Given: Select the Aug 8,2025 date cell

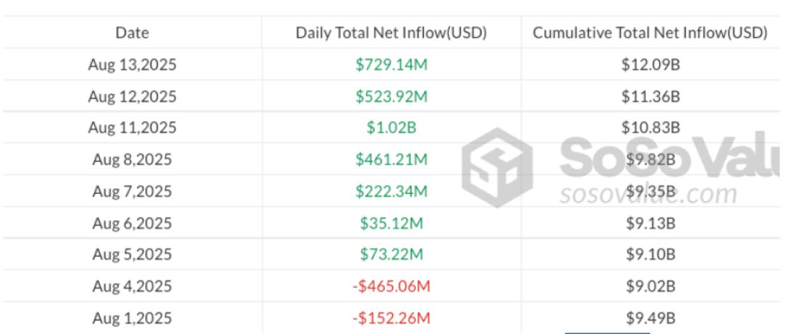Looking at the screenshot, I should 132,159.
